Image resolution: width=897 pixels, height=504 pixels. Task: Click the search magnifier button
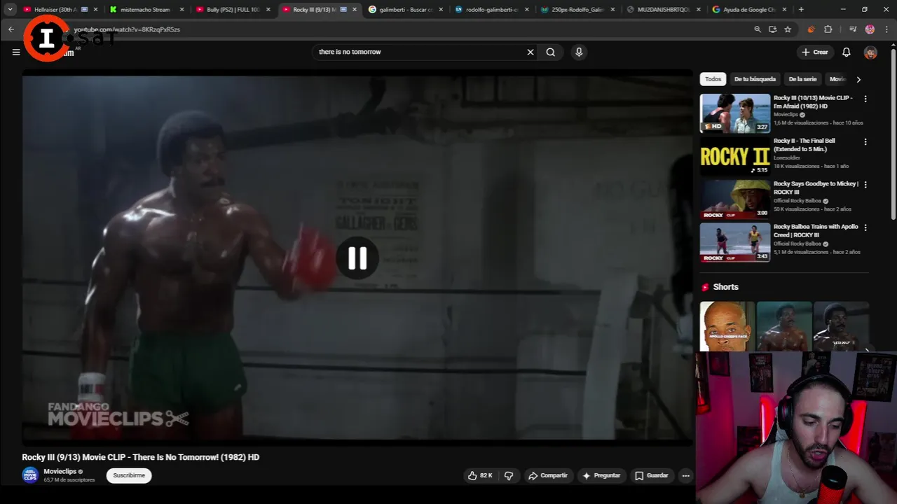pyautogui.click(x=551, y=52)
